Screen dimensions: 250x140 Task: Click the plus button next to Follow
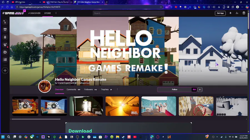(x=200, y=90)
